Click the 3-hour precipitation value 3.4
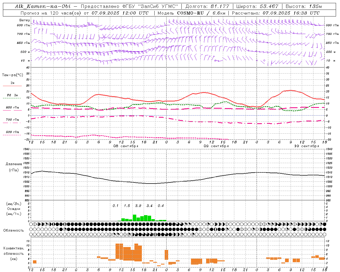The height and width of the screenshot is (272, 340). click(149, 206)
